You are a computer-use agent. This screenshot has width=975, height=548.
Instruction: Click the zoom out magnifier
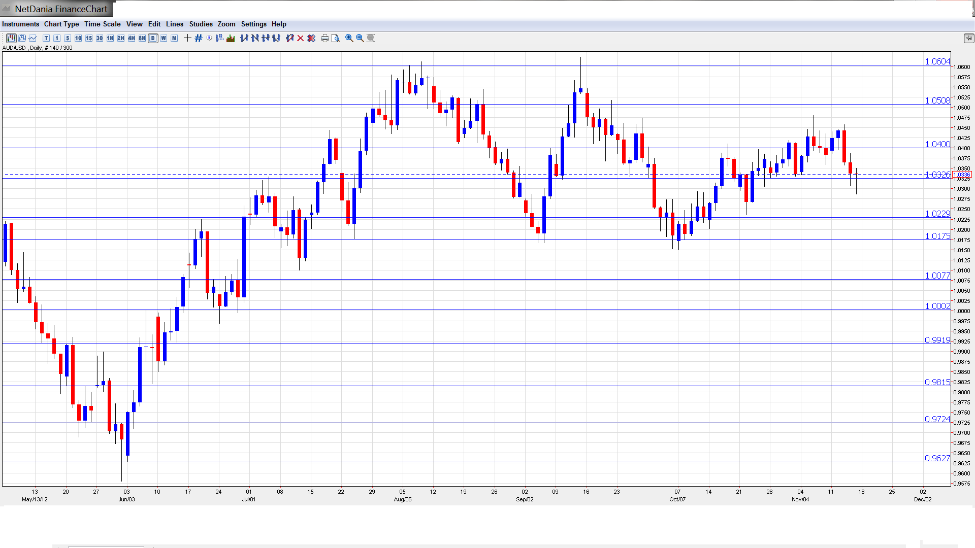click(360, 38)
